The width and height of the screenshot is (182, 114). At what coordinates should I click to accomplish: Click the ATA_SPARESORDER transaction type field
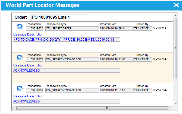[72, 28]
